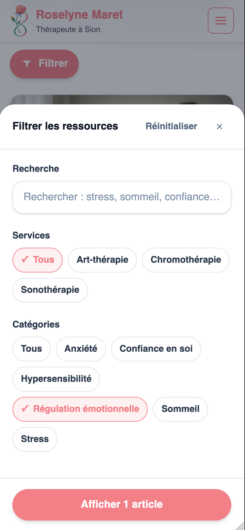Enable the Hypersensibilité category filter
This screenshot has width=245, height=530.
(x=56, y=379)
